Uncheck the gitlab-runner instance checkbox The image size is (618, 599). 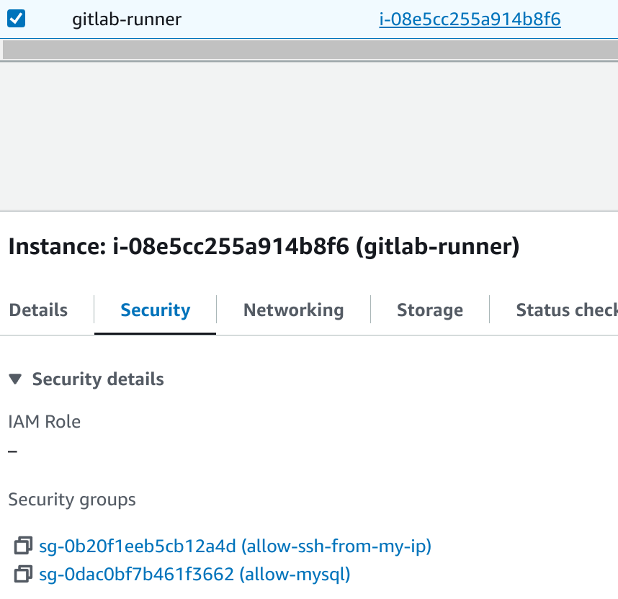coord(16,19)
